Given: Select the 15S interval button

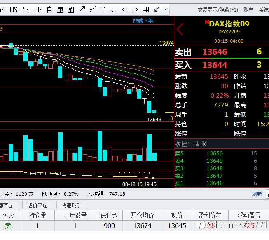Looking at the screenshot, I should pyautogui.click(x=26, y=10).
